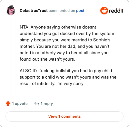Screen dimensions: 129x127
Task: Click the text "I'm very sorry"
Action: pos(70,84)
